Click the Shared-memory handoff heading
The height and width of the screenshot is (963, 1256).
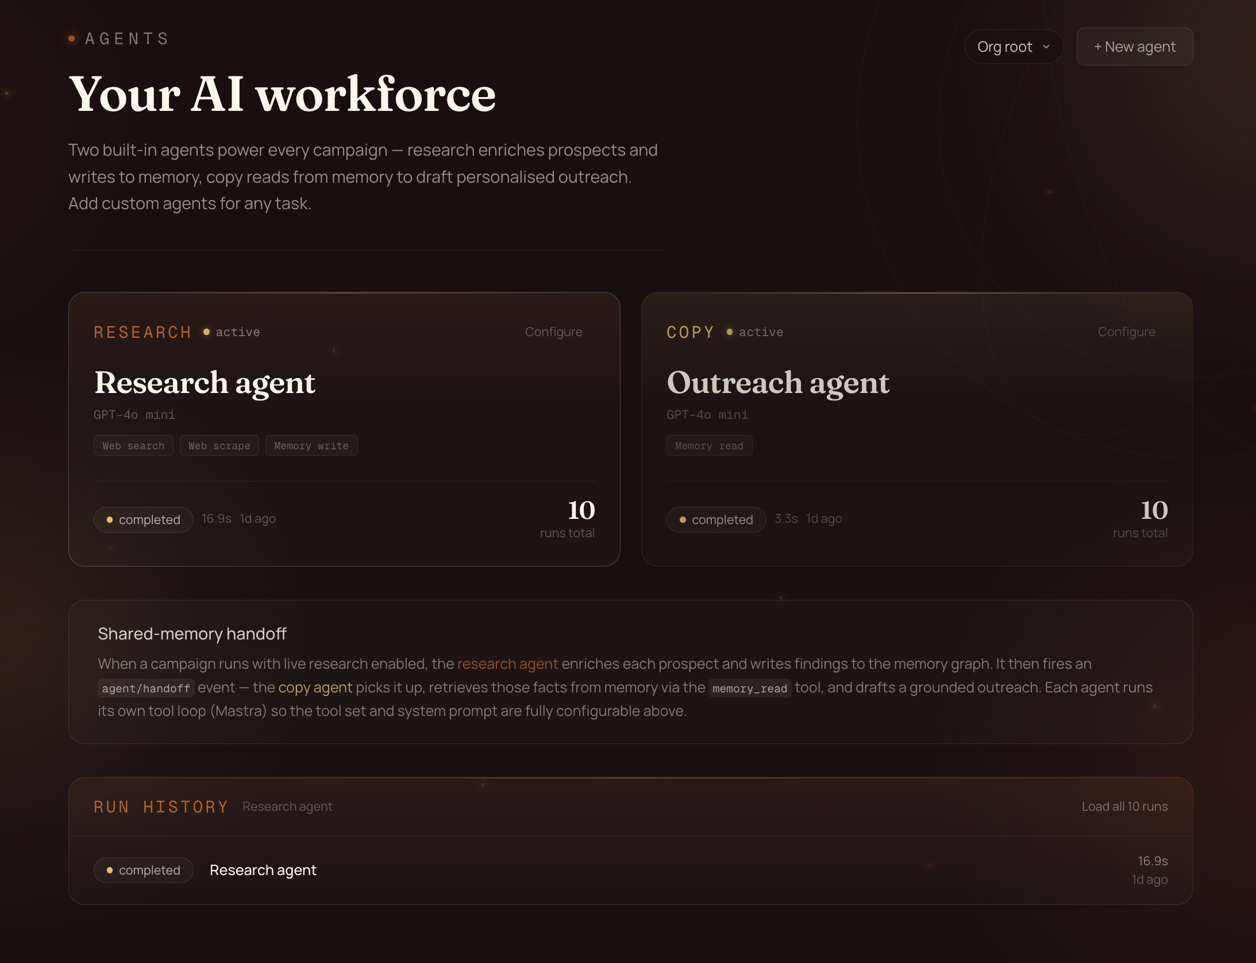pyautogui.click(x=192, y=633)
